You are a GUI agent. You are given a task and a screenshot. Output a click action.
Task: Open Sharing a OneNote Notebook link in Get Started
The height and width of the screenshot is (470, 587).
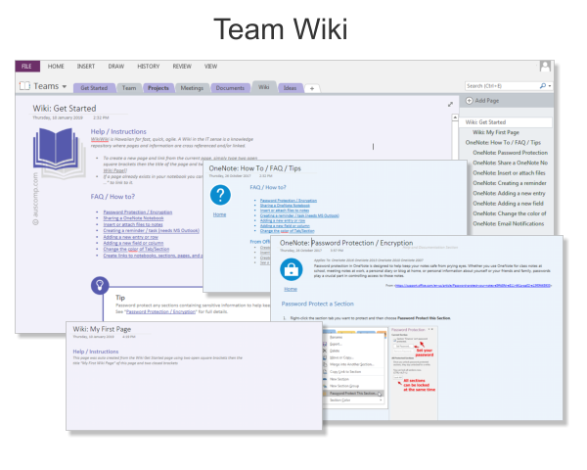click(133, 218)
